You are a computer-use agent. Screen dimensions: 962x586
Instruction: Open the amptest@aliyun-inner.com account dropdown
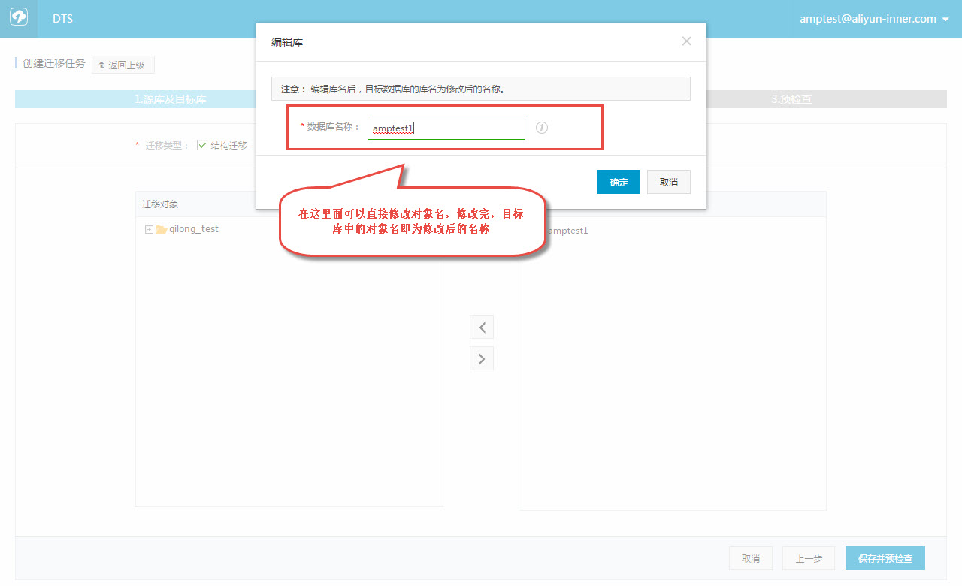pos(875,19)
